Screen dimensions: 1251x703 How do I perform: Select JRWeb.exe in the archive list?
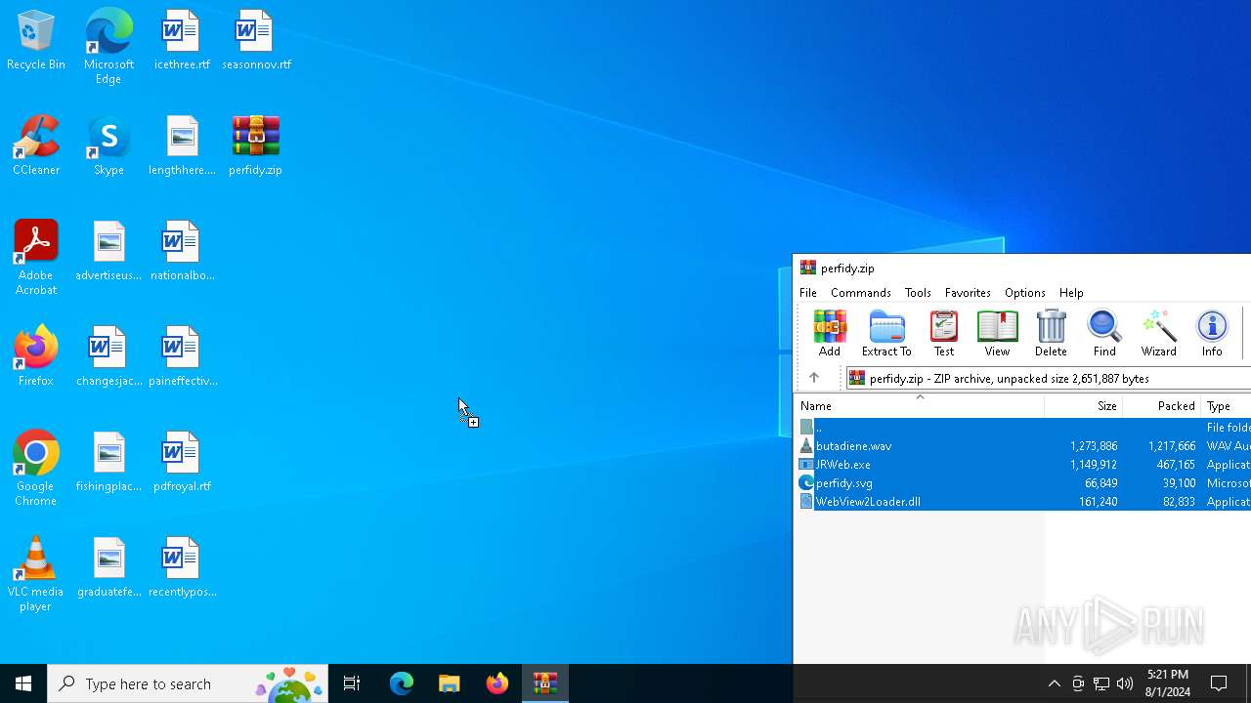[x=1022, y=465]
